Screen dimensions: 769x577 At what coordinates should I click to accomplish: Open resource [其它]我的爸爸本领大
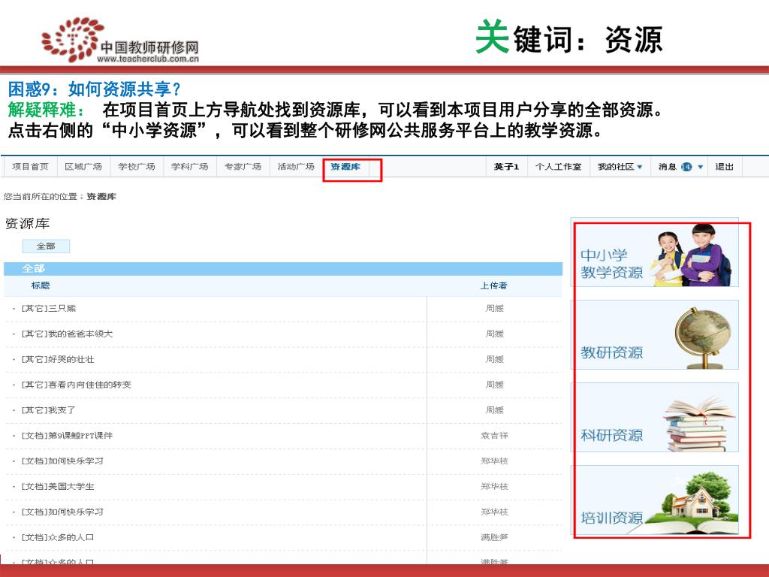[x=67, y=334]
